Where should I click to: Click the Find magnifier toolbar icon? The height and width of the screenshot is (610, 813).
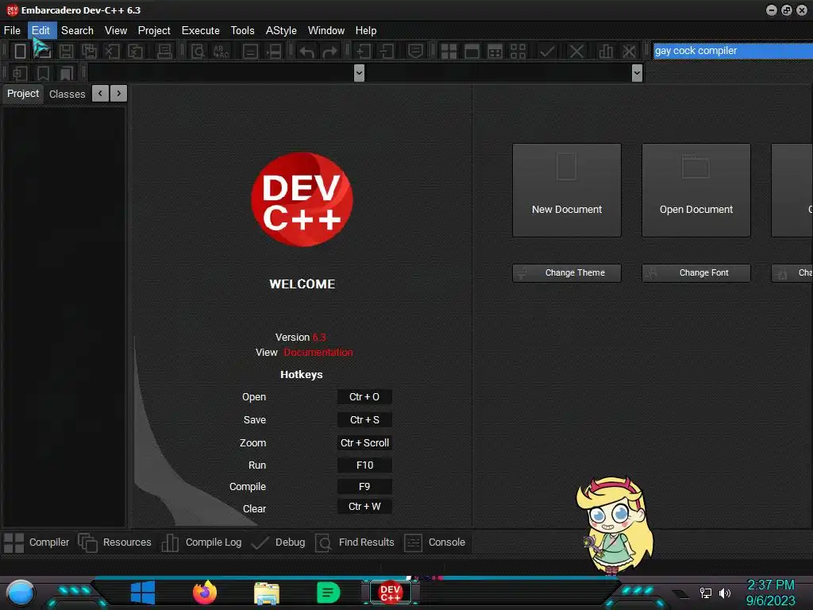tap(198, 51)
